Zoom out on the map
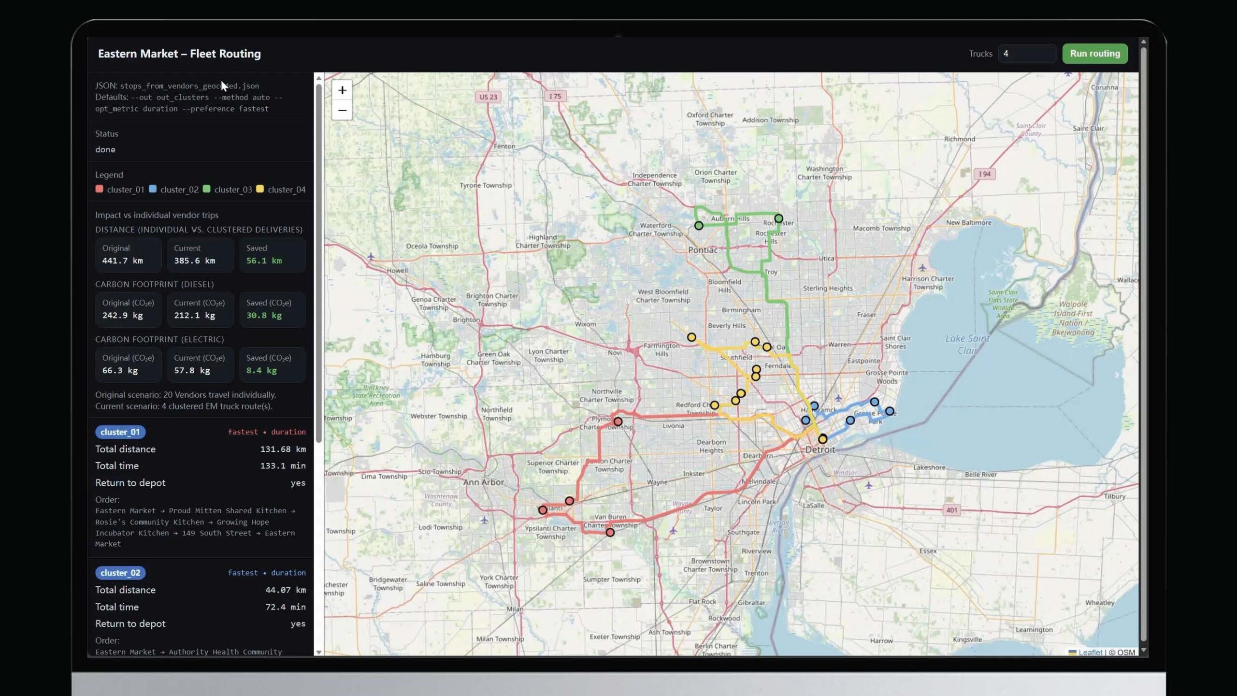Image resolution: width=1237 pixels, height=696 pixels. point(342,110)
